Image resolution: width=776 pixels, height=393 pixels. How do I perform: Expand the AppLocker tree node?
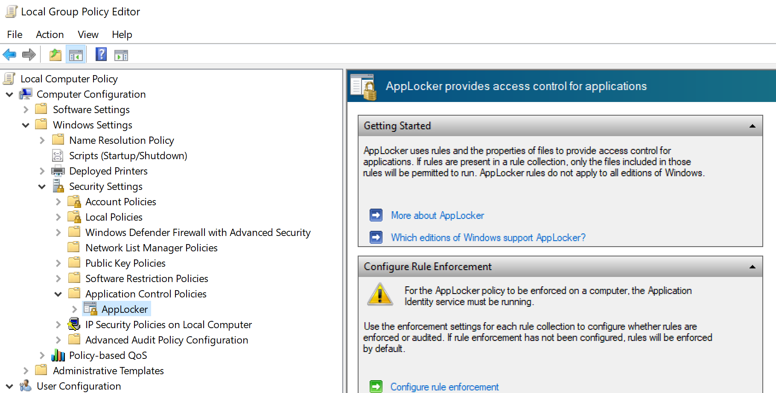(75, 309)
